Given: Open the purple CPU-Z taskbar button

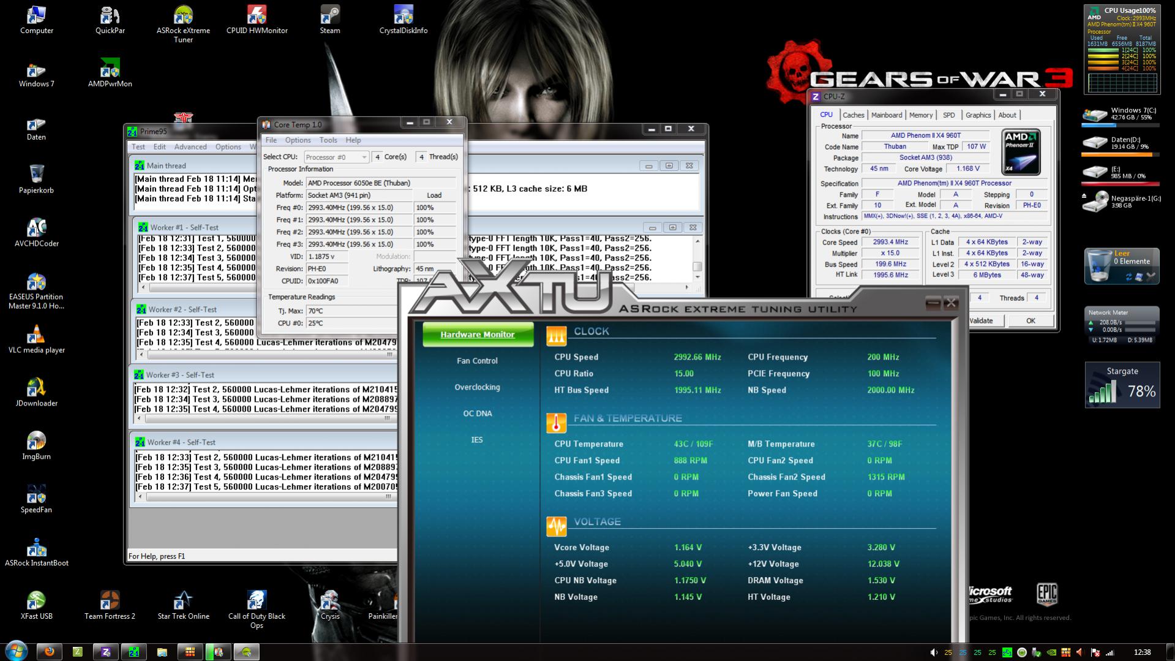Looking at the screenshot, I should tap(106, 652).
